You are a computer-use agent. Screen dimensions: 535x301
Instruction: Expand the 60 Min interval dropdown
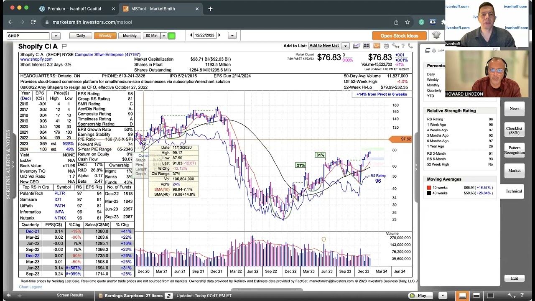point(164,36)
